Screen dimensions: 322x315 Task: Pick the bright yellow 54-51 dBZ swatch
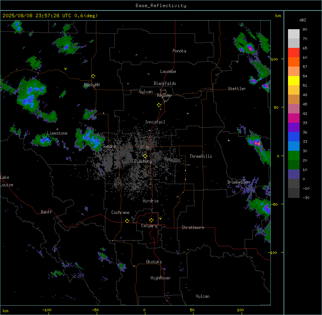click(x=294, y=80)
